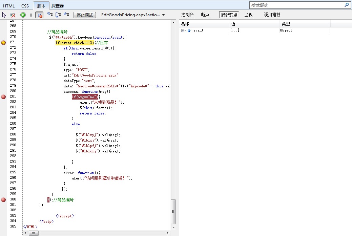Click the </body> closing tag
352x236 pixels.
[x=46, y=221]
